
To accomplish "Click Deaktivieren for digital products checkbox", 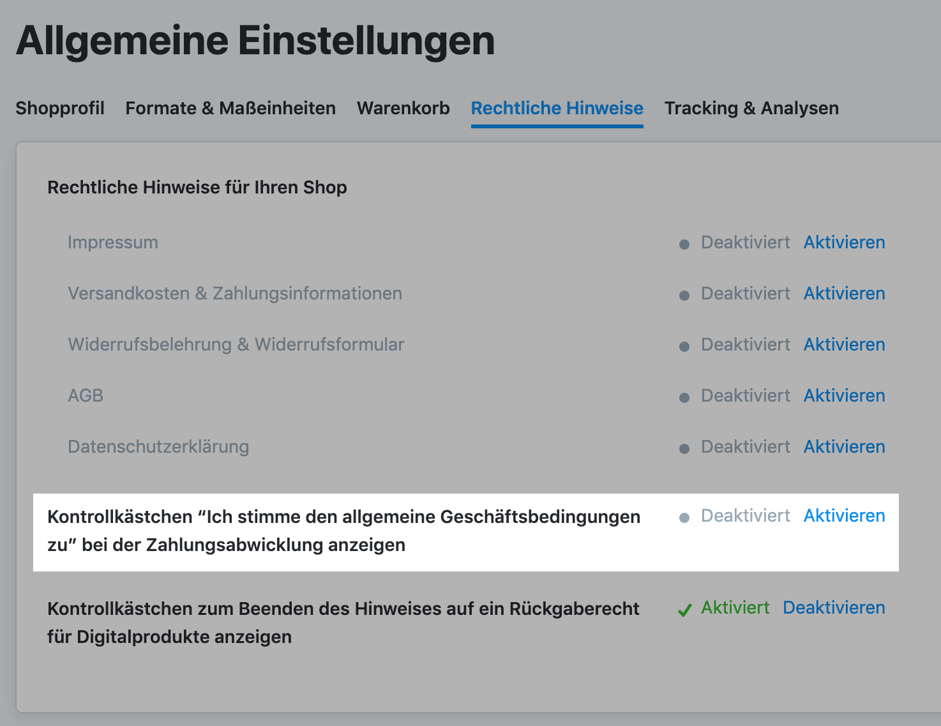I will click(x=834, y=608).
